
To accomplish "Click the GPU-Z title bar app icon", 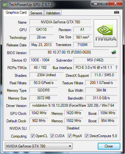I will (5, 5).
